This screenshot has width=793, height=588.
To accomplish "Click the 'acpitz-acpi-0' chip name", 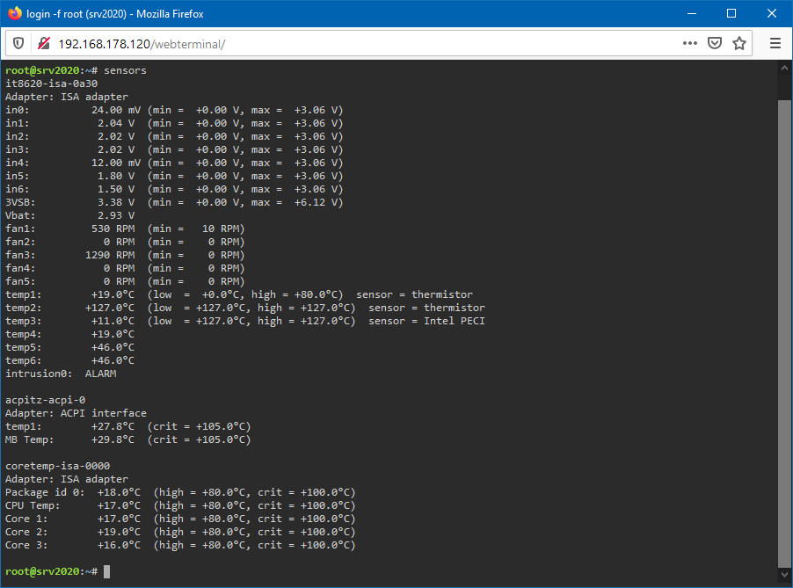I will (x=46, y=400).
